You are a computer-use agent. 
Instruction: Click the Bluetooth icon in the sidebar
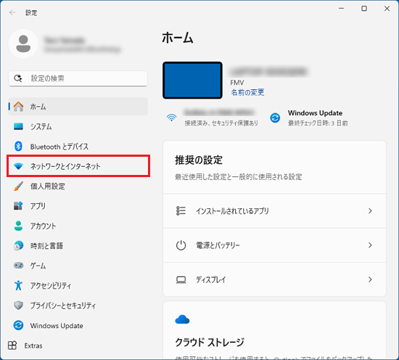pos(18,146)
